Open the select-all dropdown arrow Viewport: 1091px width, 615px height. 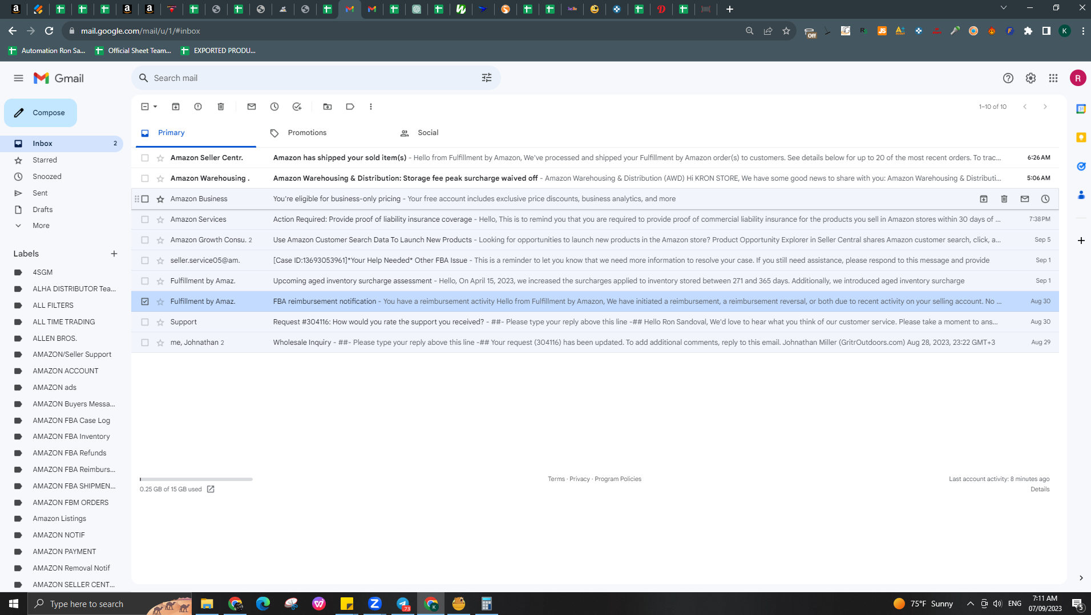[155, 107]
